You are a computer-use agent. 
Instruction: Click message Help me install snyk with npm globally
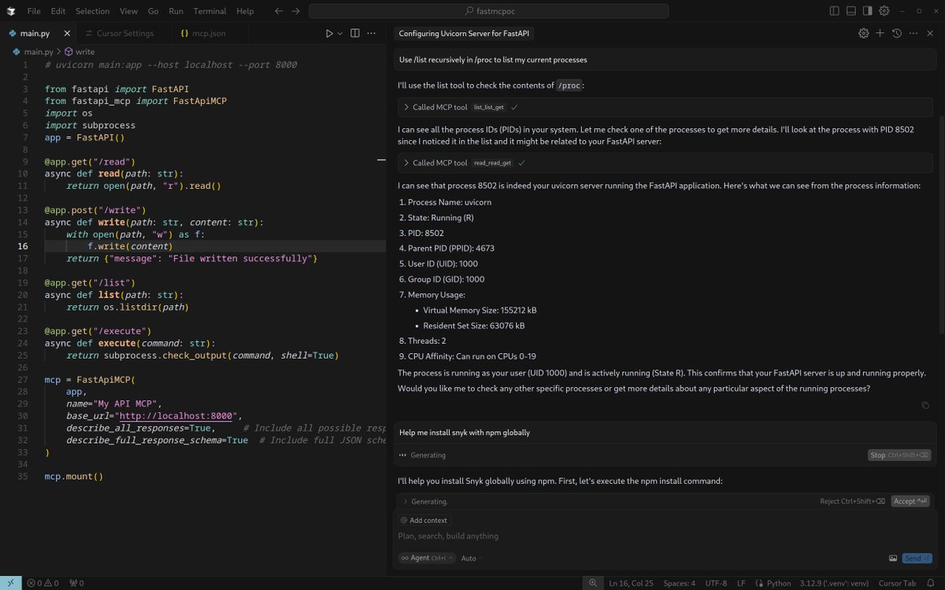click(x=465, y=432)
